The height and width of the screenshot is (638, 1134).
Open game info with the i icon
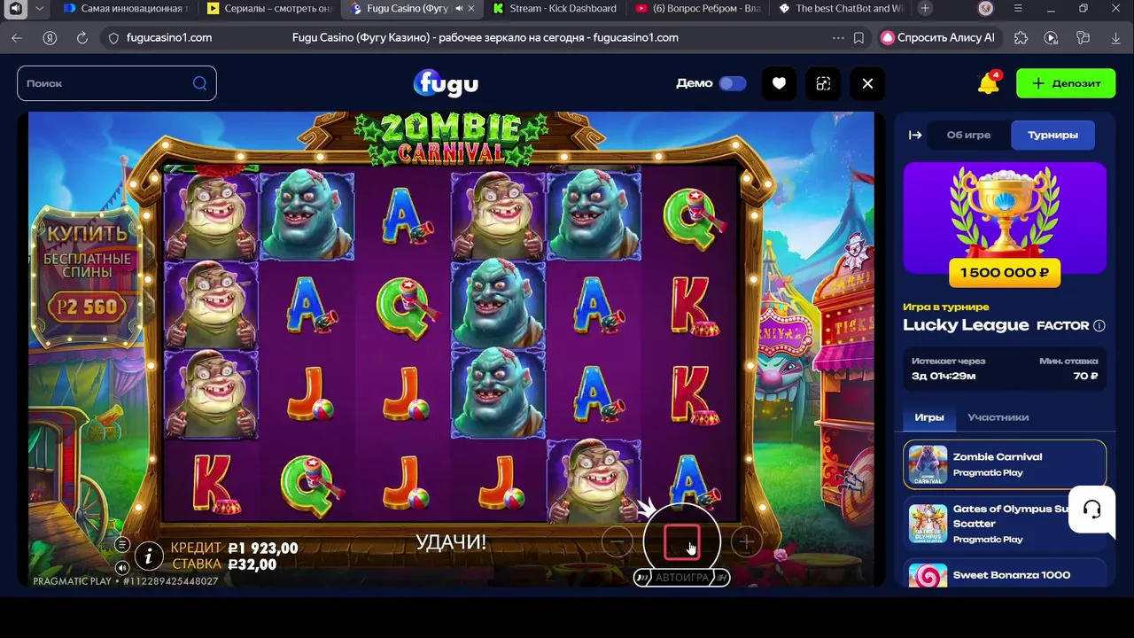[149, 556]
